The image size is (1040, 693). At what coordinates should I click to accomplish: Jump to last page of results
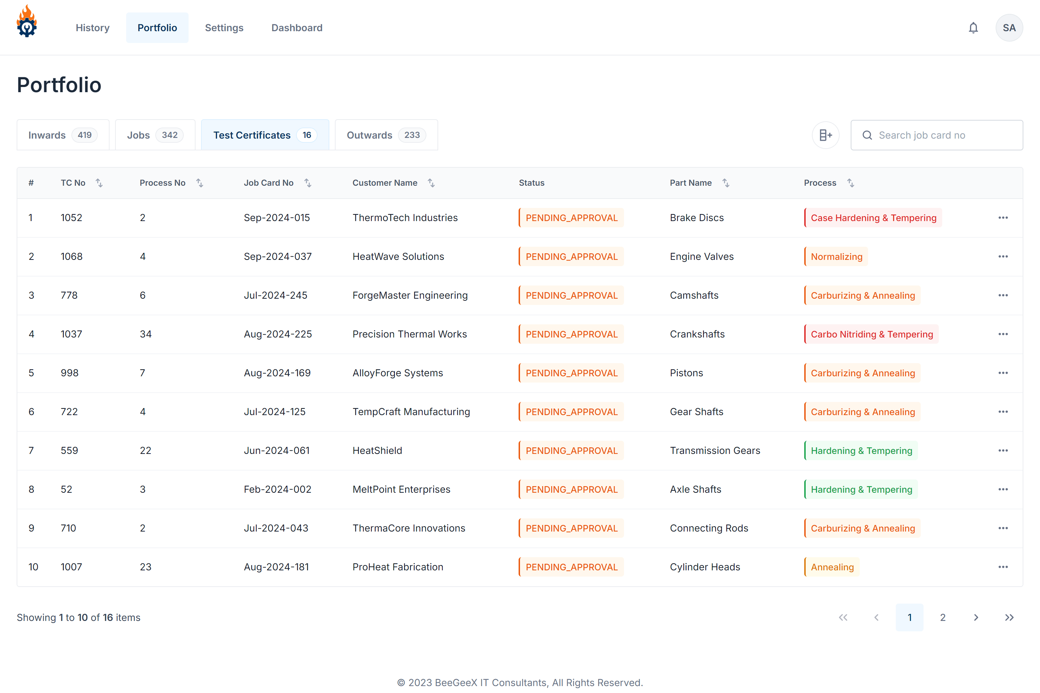coord(1008,617)
